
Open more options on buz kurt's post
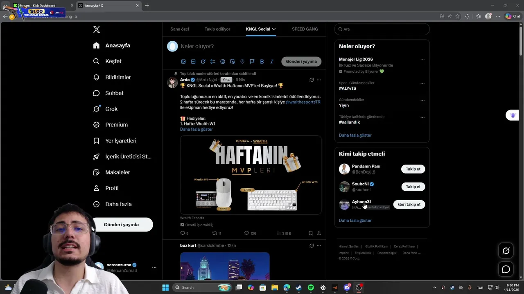pyautogui.click(x=319, y=246)
